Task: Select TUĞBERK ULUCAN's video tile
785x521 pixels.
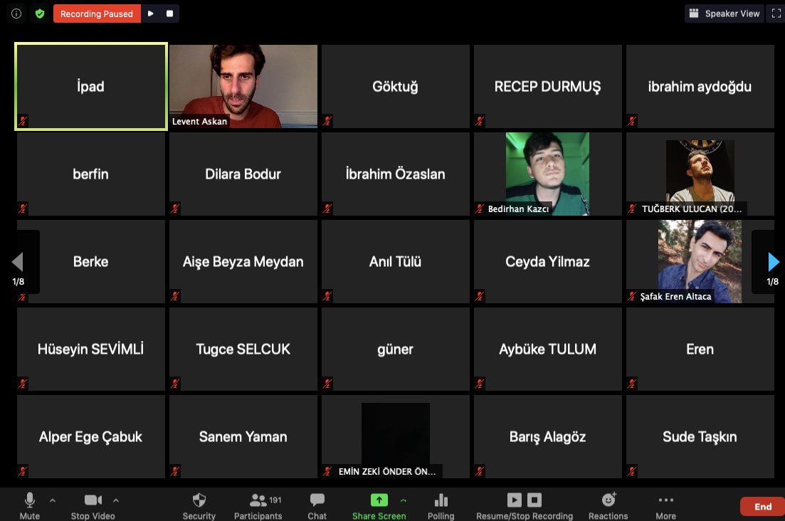Action: point(700,174)
